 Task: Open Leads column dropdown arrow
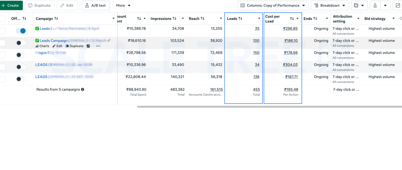click(259, 18)
